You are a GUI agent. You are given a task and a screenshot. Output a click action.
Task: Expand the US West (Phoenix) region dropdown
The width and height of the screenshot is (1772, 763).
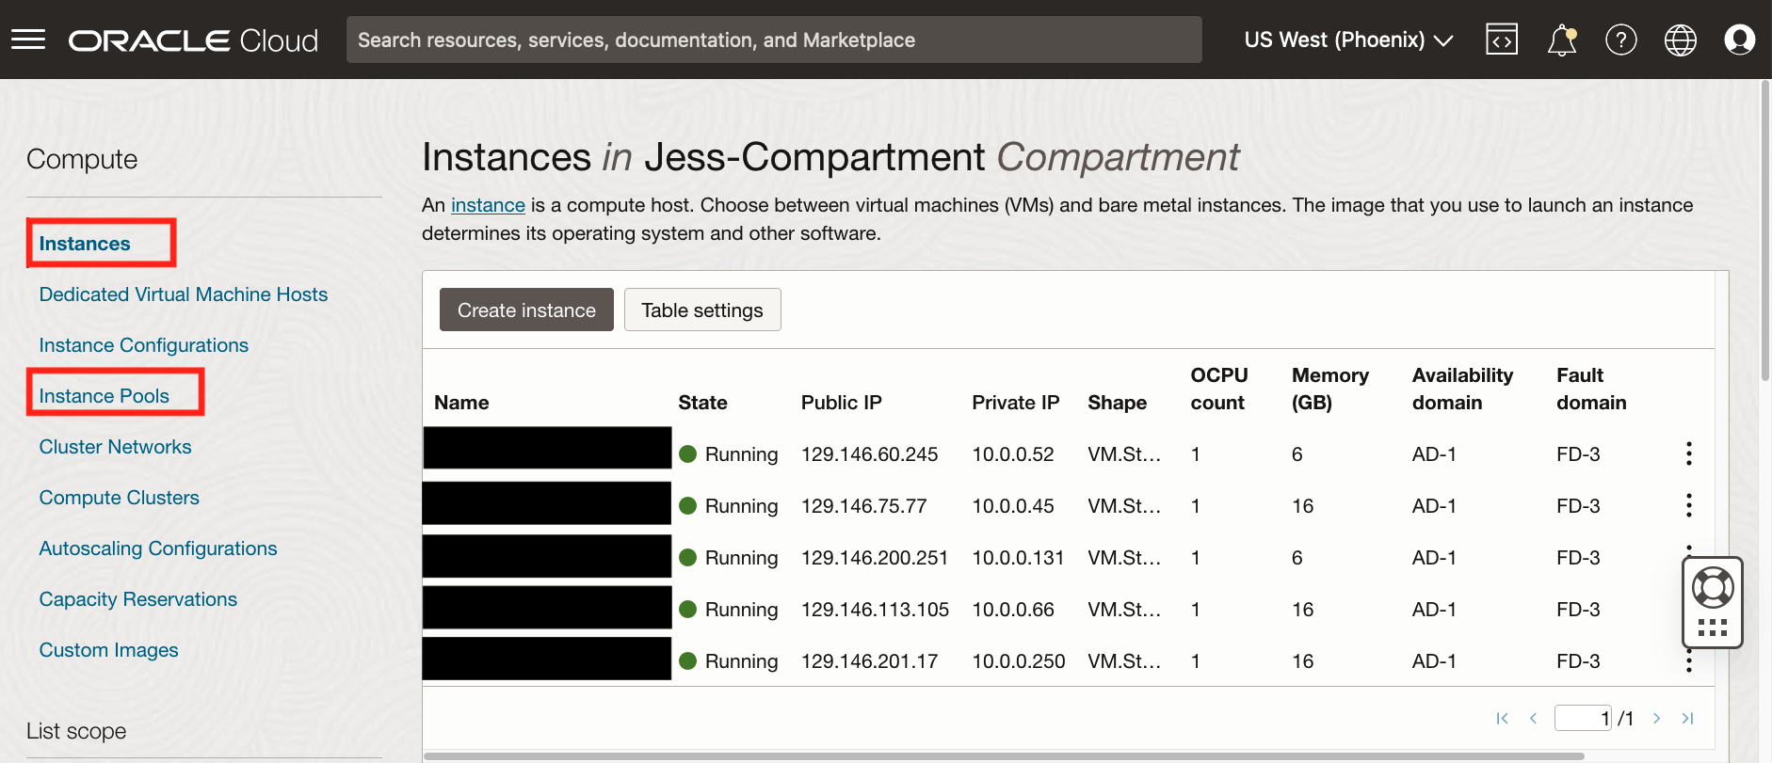tap(1347, 40)
